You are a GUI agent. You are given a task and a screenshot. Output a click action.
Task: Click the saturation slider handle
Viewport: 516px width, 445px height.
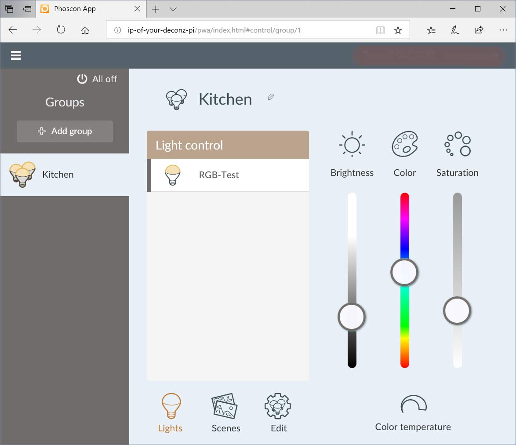pyautogui.click(x=457, y=311)
